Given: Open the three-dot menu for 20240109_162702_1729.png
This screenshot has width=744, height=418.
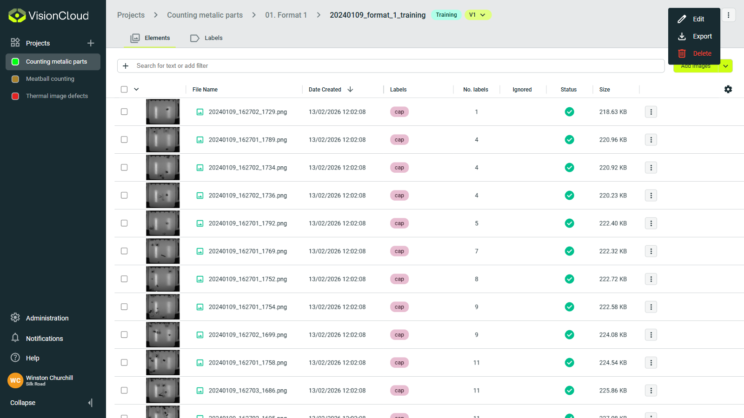Looking at the screenshot, I should (651, 111).
